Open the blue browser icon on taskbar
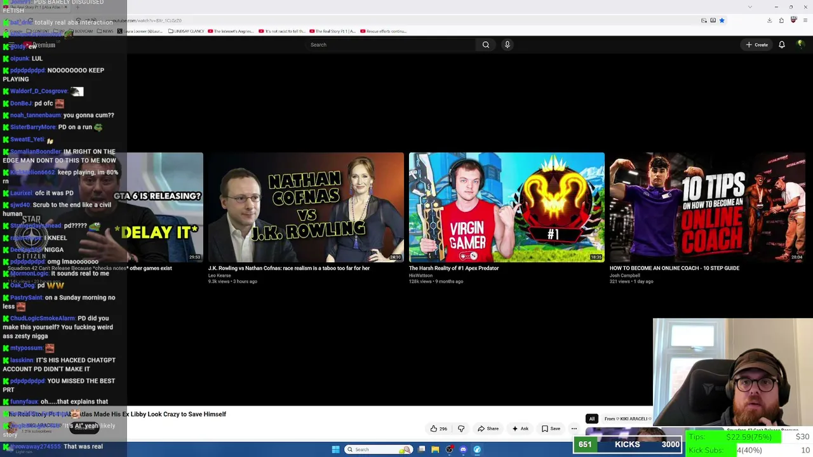 point(477,449)
